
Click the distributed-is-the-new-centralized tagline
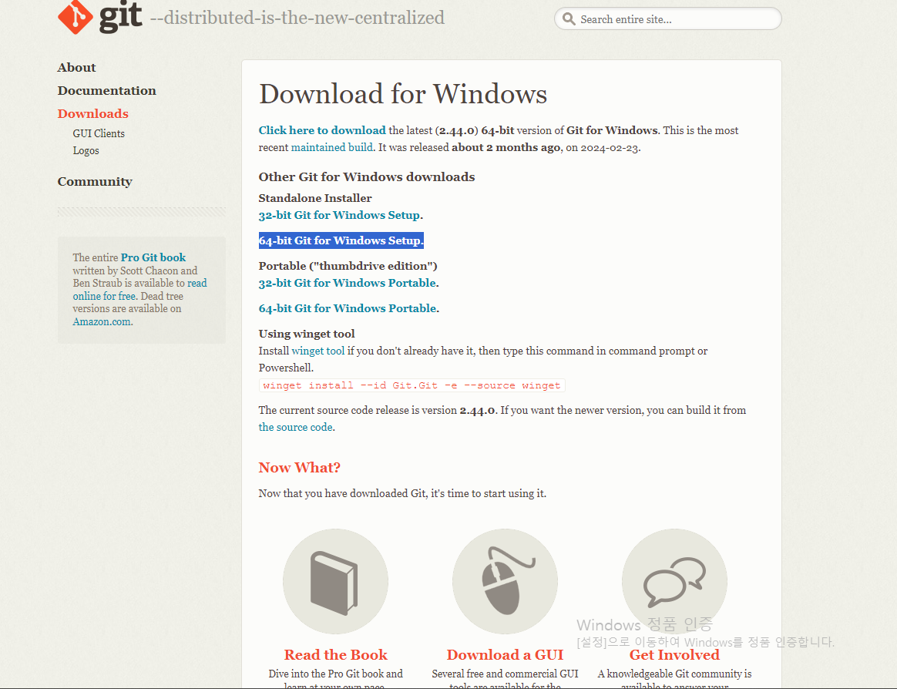[x=297, y=18]
